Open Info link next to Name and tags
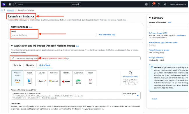The height and width of the screenshot is (114, 189). pyautogui.click(x=31, y=27)
